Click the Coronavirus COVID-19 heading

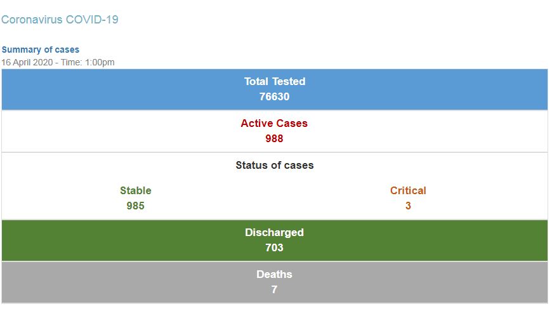point(60,20)
